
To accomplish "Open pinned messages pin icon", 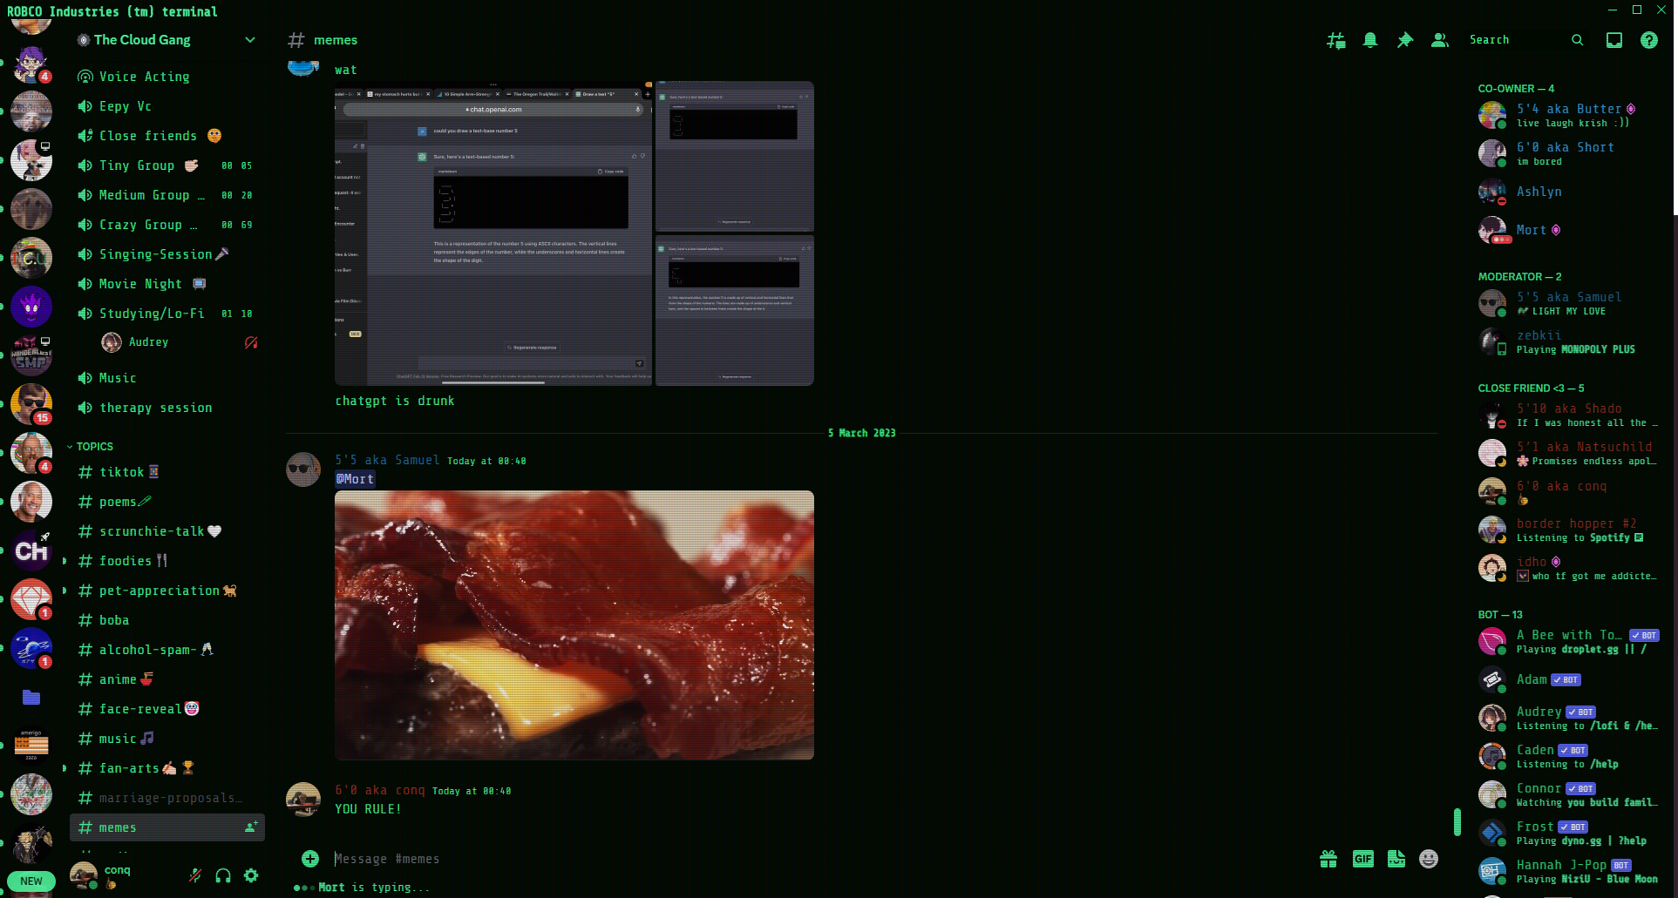I will click(x=1404, y=40).
